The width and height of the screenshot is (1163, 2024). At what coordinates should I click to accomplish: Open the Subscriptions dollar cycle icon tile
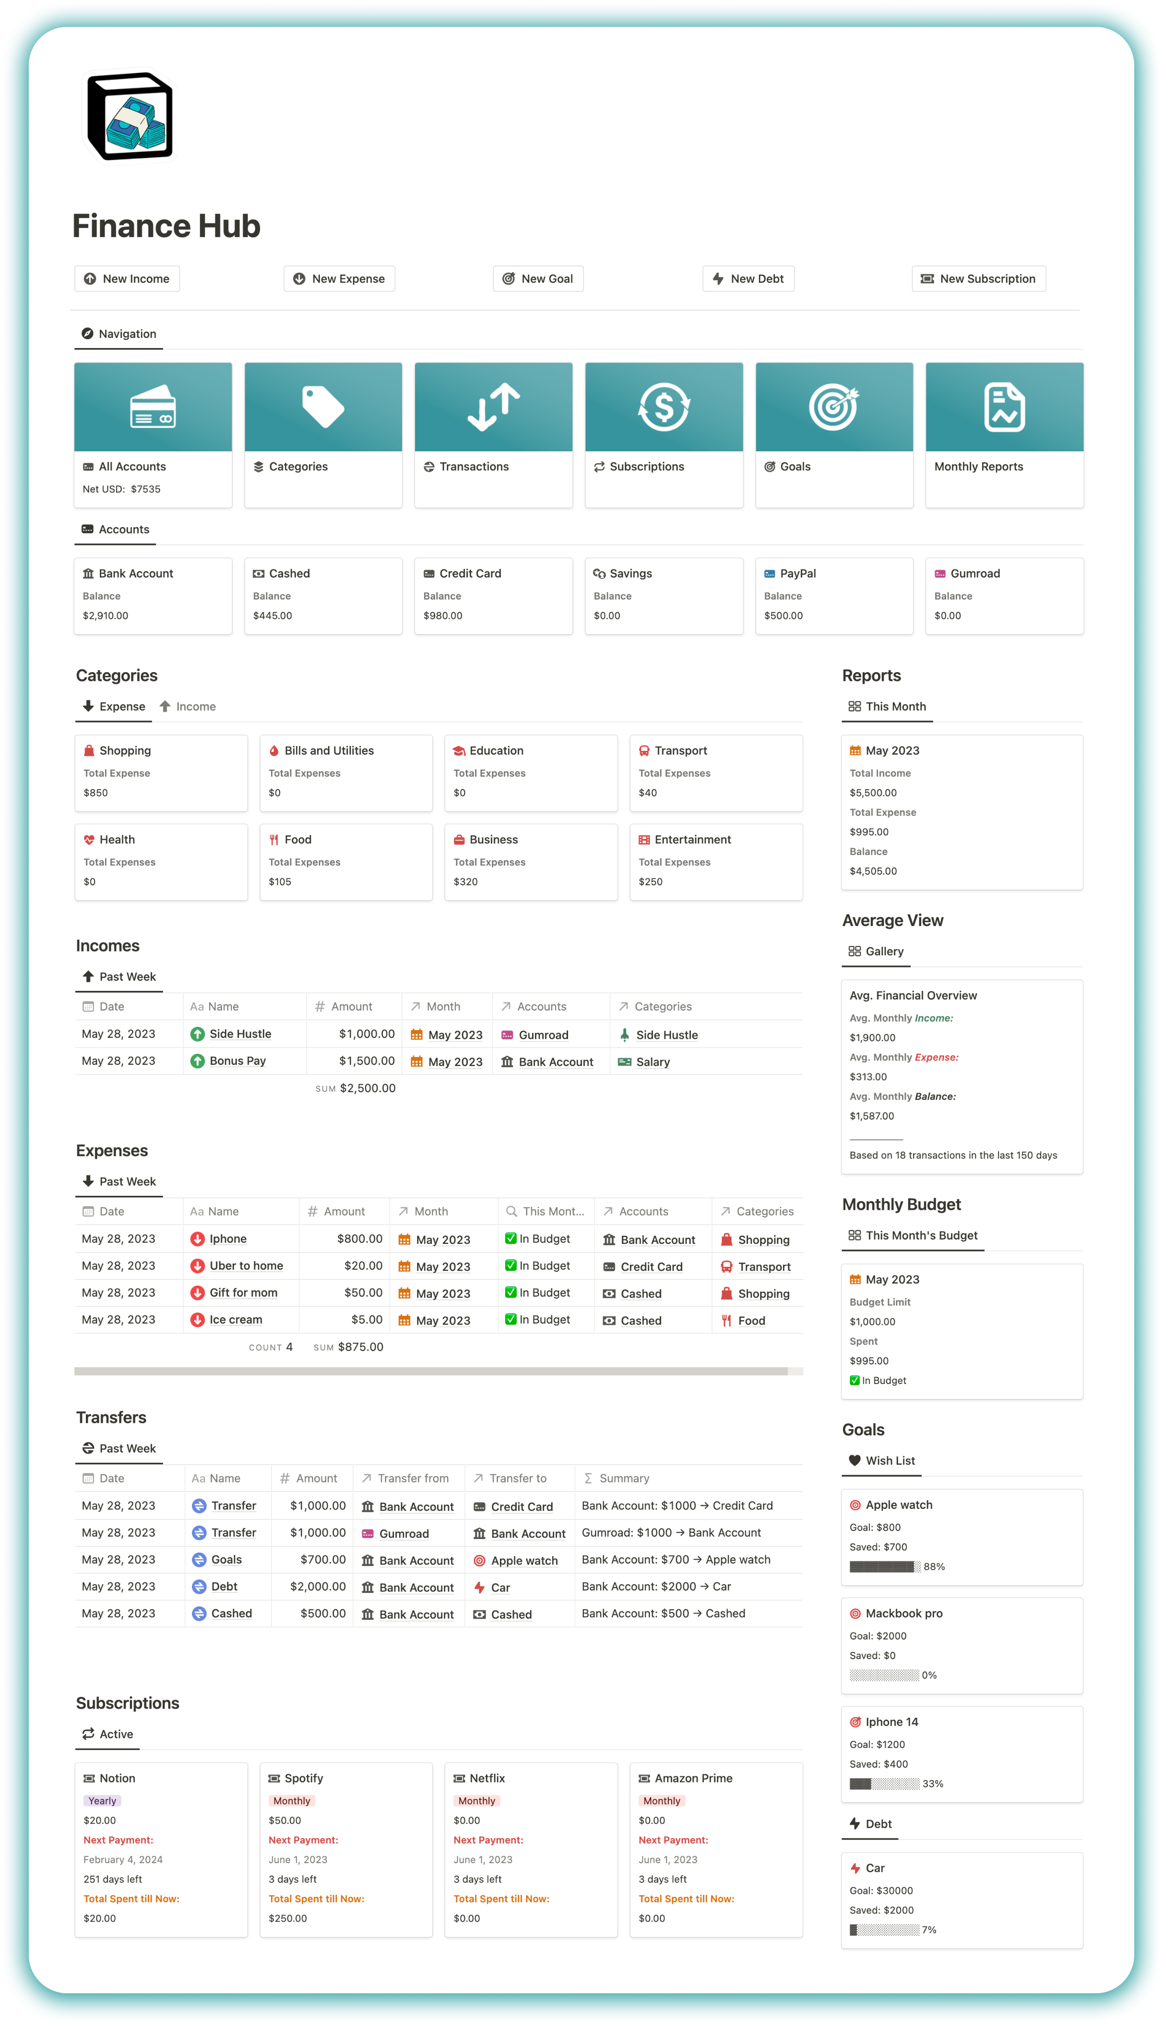(x=663, y=408)
